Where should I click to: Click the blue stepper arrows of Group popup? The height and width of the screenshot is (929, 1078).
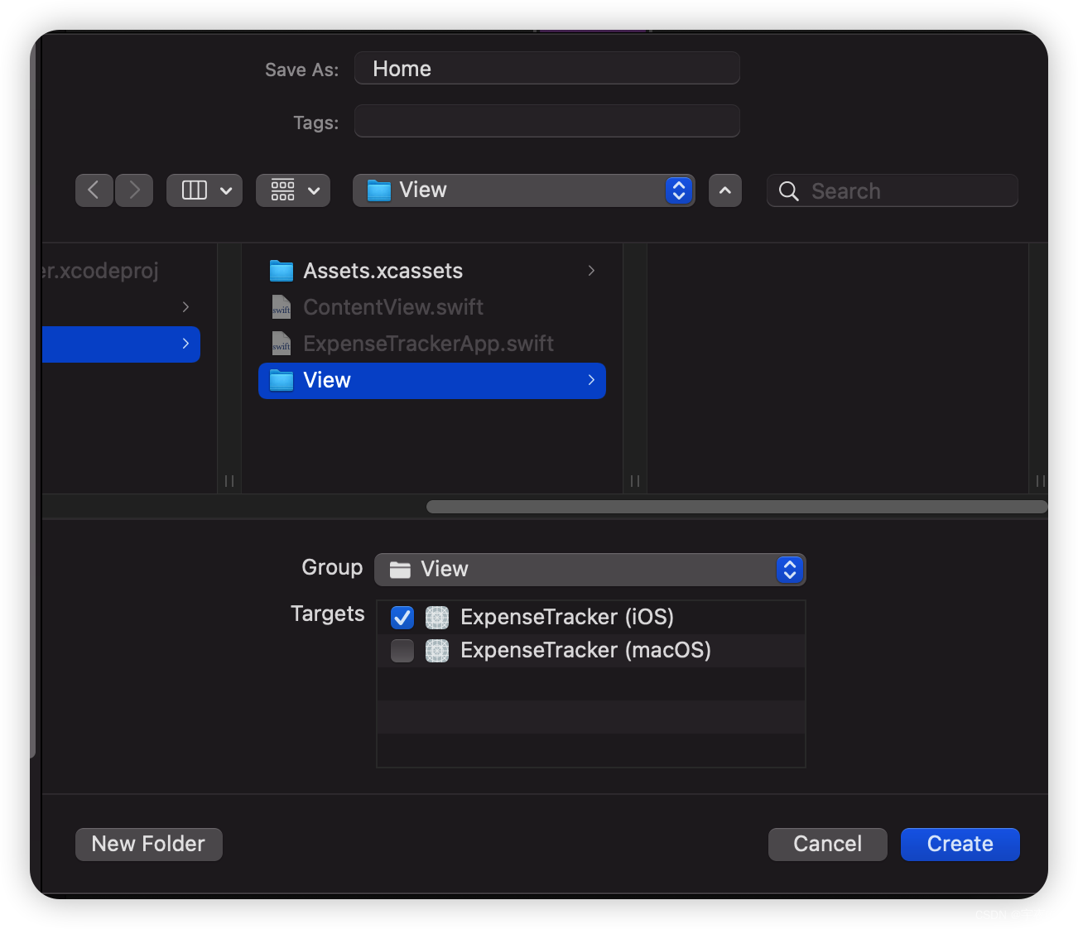[x=790, y=570]
